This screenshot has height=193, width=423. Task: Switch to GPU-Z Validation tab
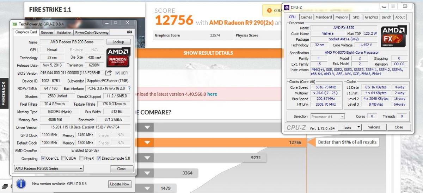(64, 33)
